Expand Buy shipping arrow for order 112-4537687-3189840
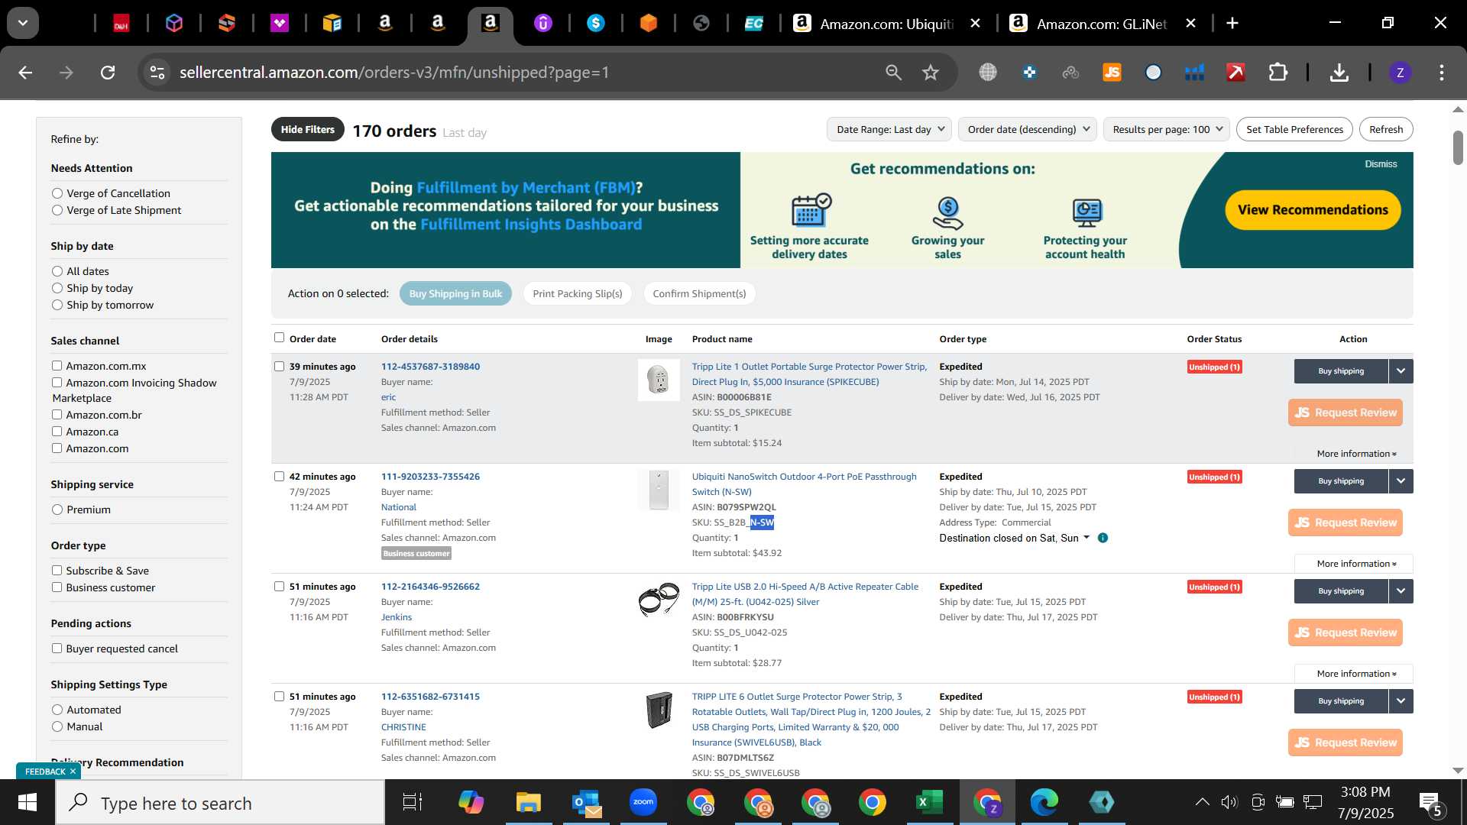Image resolution: width=1467 pixels, height=825 pixels. 1401,371
